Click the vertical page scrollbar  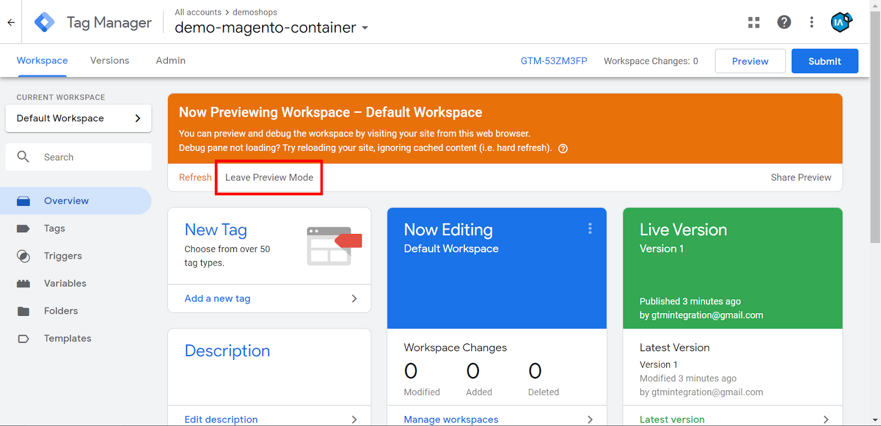(x=875, y=127)
